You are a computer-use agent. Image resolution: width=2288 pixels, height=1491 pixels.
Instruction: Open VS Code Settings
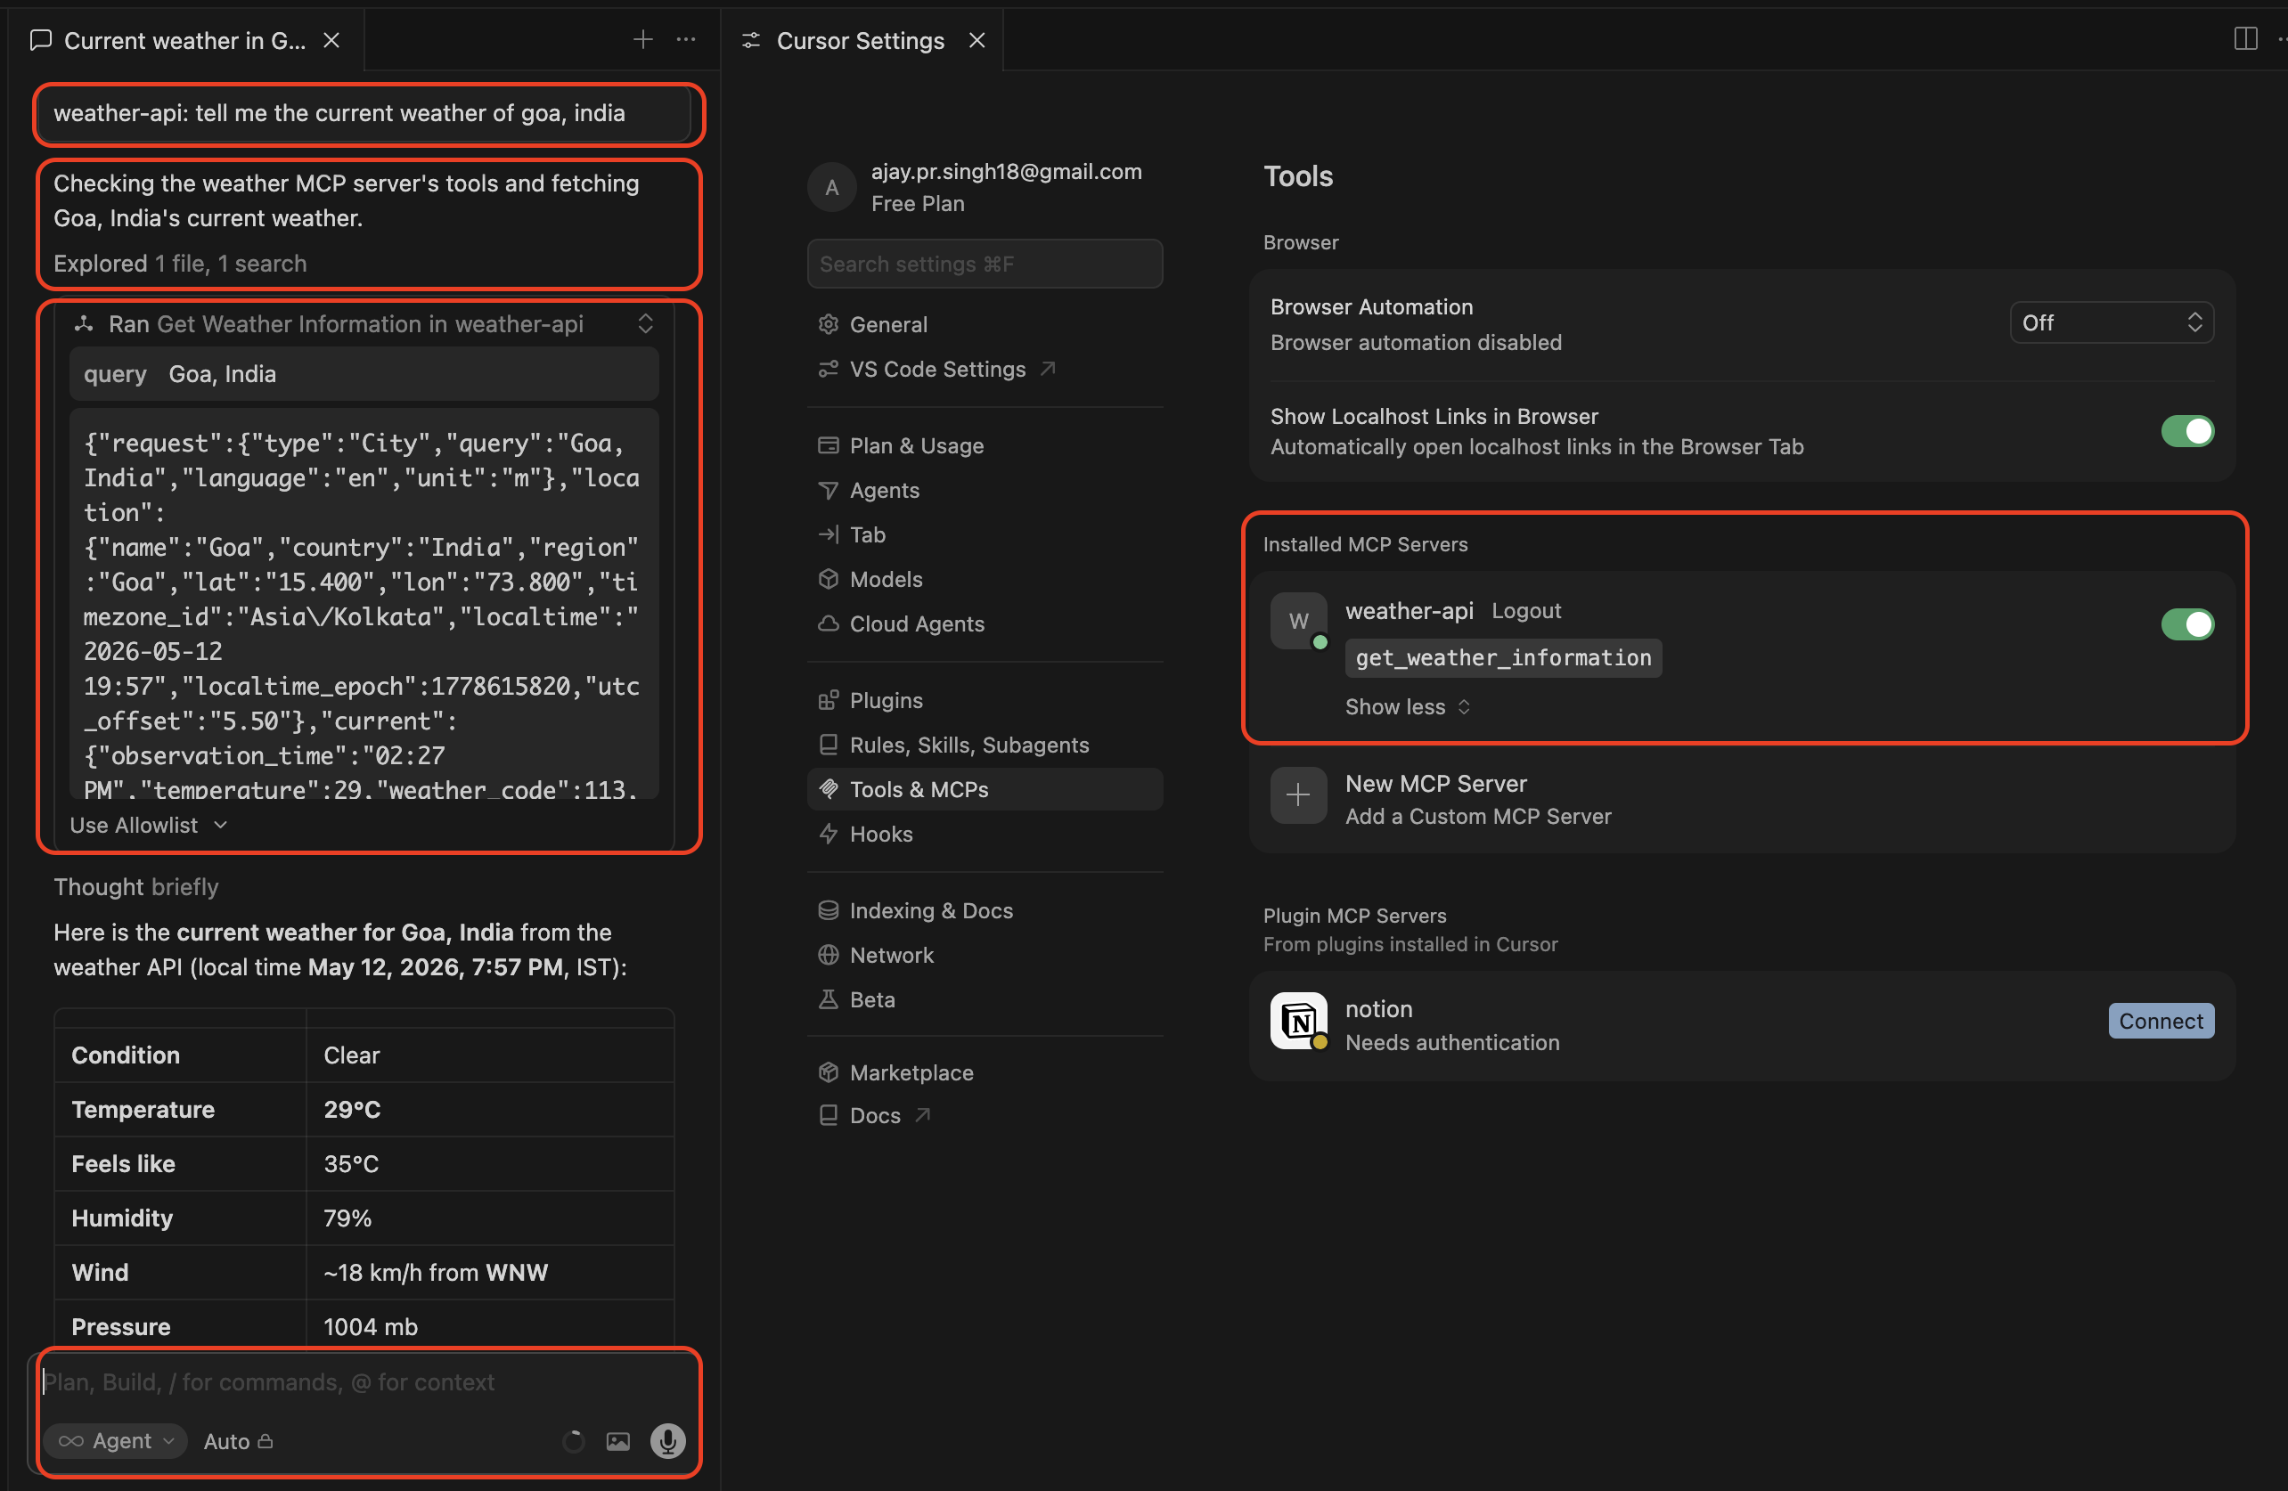tap(985, 368)
